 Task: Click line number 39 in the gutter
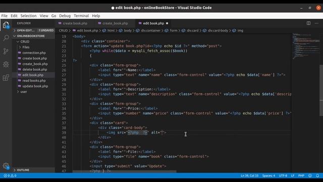[x=64, y=132]
